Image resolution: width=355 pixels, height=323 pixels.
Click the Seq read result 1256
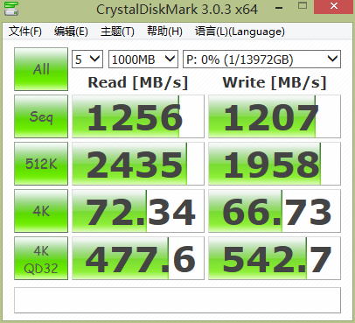[x=138, y=116]
